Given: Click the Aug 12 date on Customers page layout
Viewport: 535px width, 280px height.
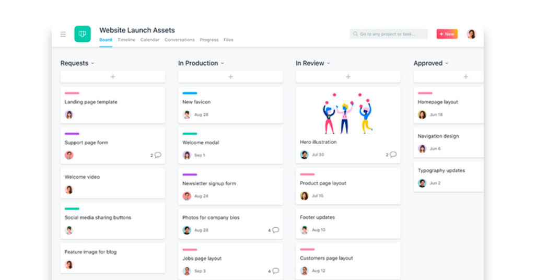Looking at the screenshot, I should [319, 271].
